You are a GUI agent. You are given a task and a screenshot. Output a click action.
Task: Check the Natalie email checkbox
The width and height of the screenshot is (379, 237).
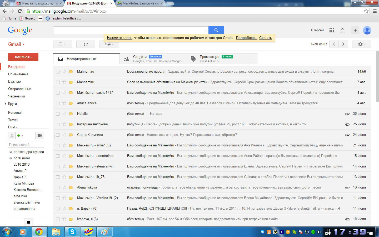58,114
